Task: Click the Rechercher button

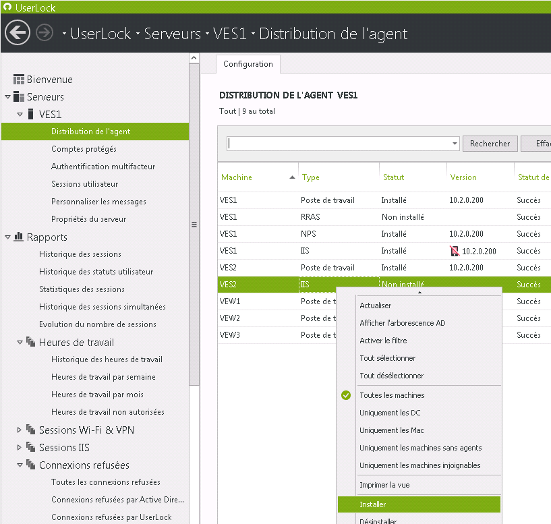Action: (490, 144)
